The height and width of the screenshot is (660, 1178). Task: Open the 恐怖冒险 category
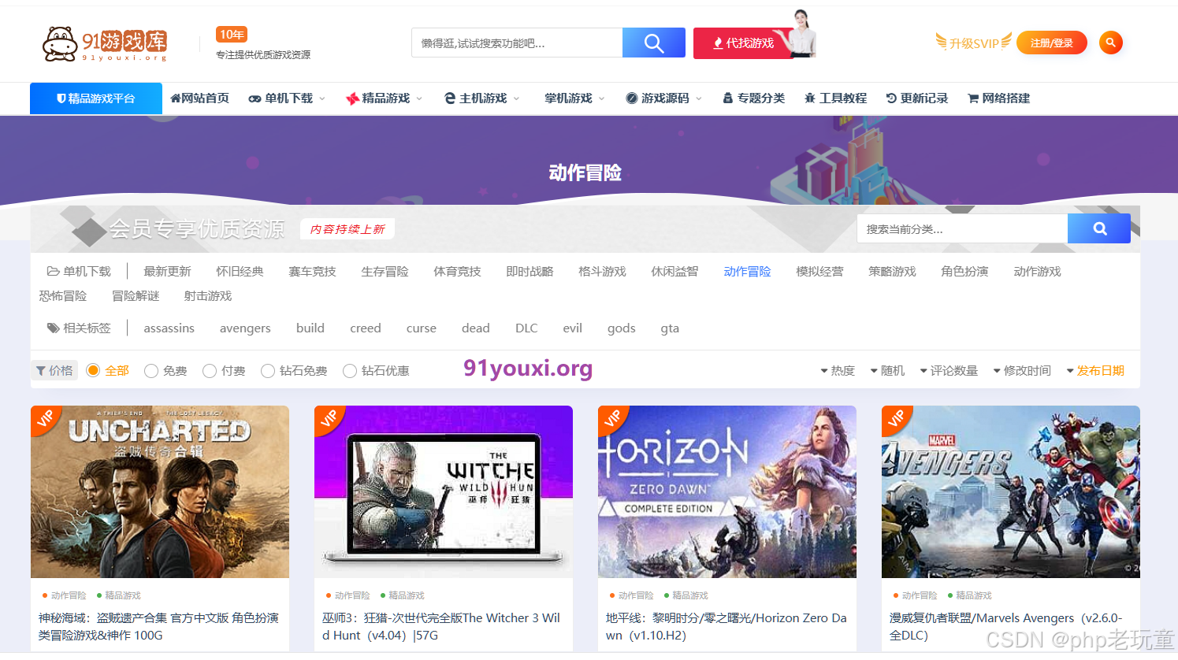(x=63, y=295)
